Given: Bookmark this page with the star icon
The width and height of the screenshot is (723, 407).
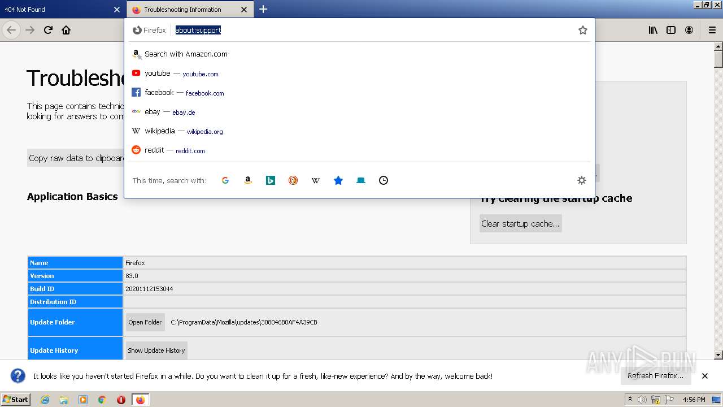Looking at the screenshot, I should [583, 30].
